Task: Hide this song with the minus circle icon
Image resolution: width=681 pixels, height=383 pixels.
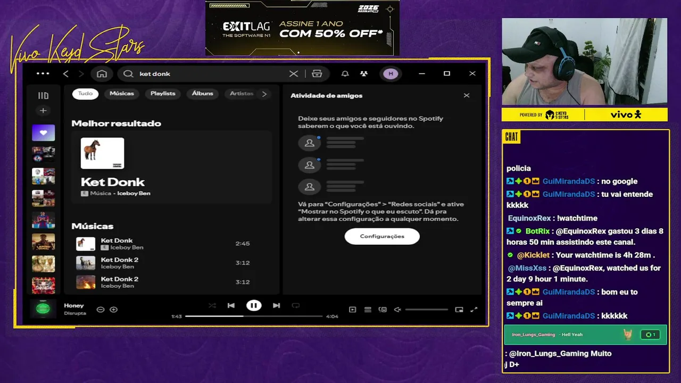Action: [101, 310]
